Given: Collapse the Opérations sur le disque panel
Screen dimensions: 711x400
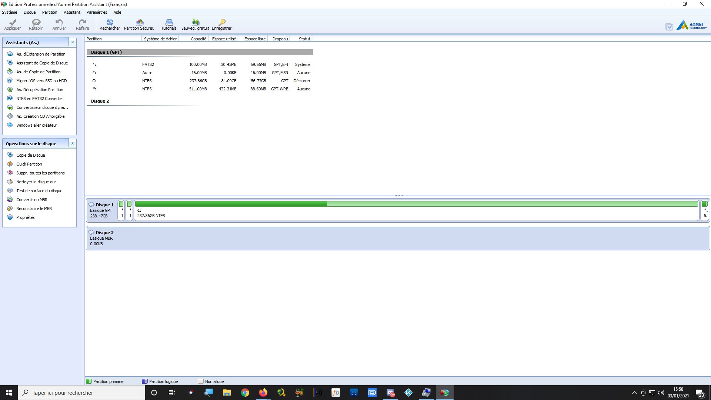Looking at the screenshot, I should (x=73, y=143).
